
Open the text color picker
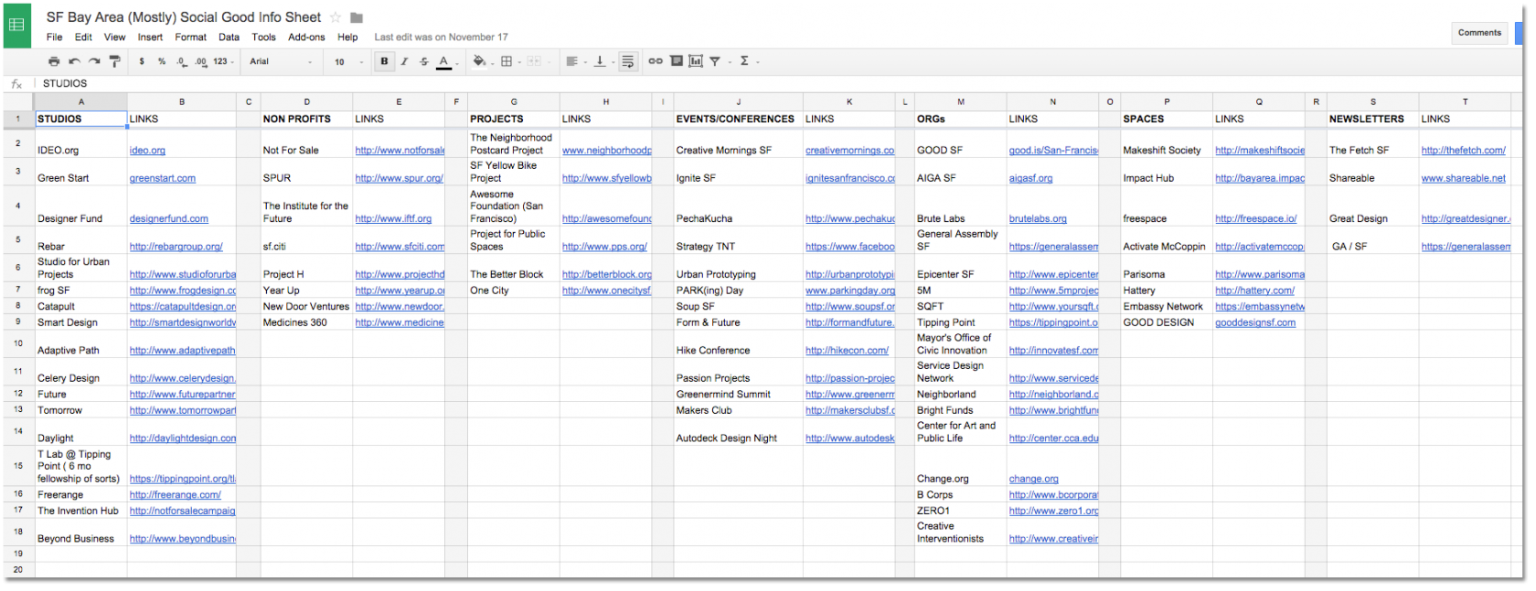click(443, 61)
